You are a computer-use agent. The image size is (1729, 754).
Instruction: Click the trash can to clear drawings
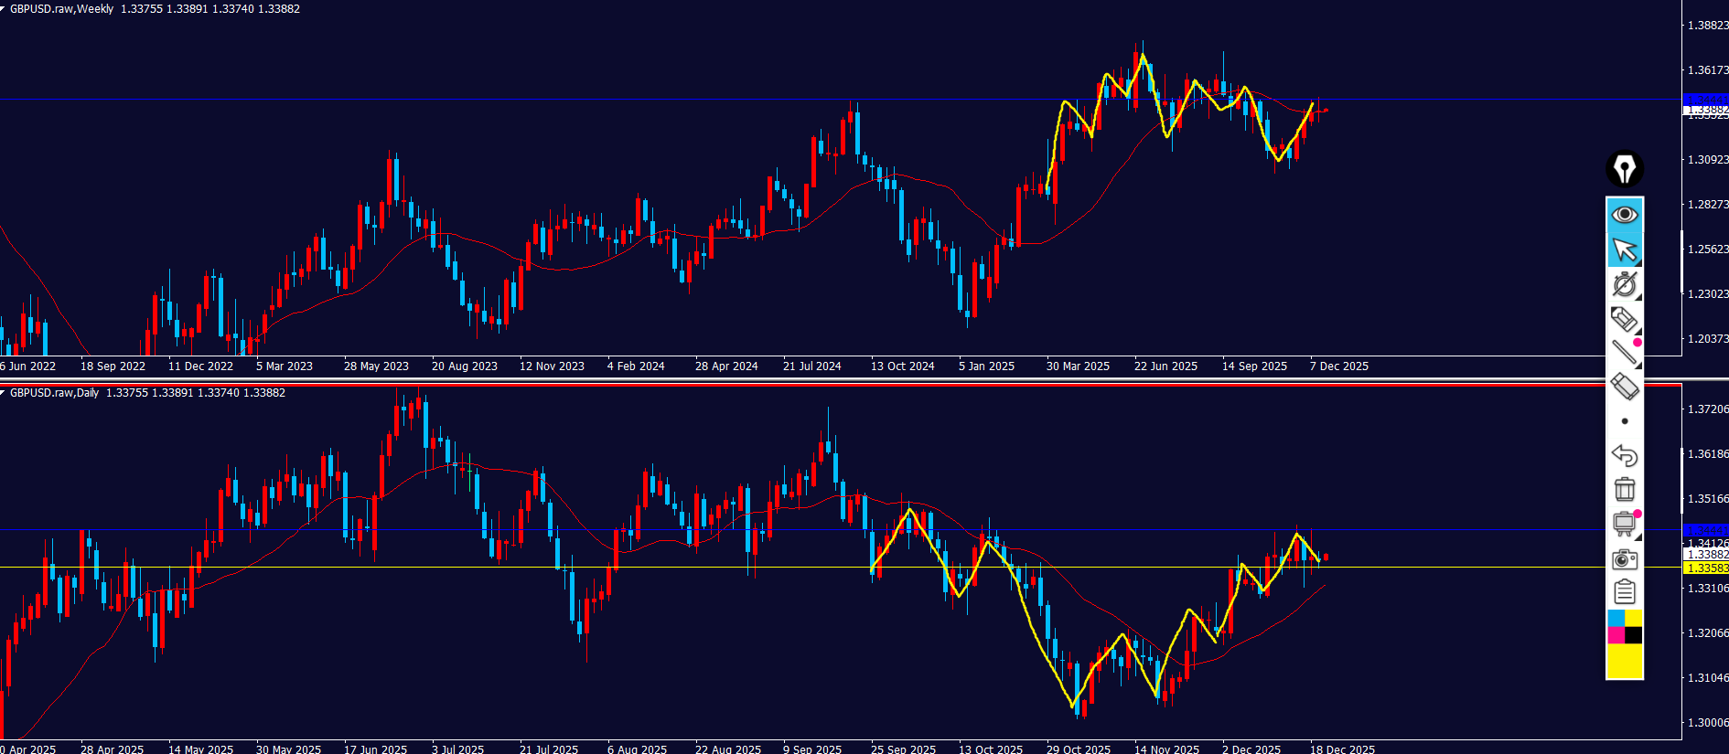click(1625, 490)
